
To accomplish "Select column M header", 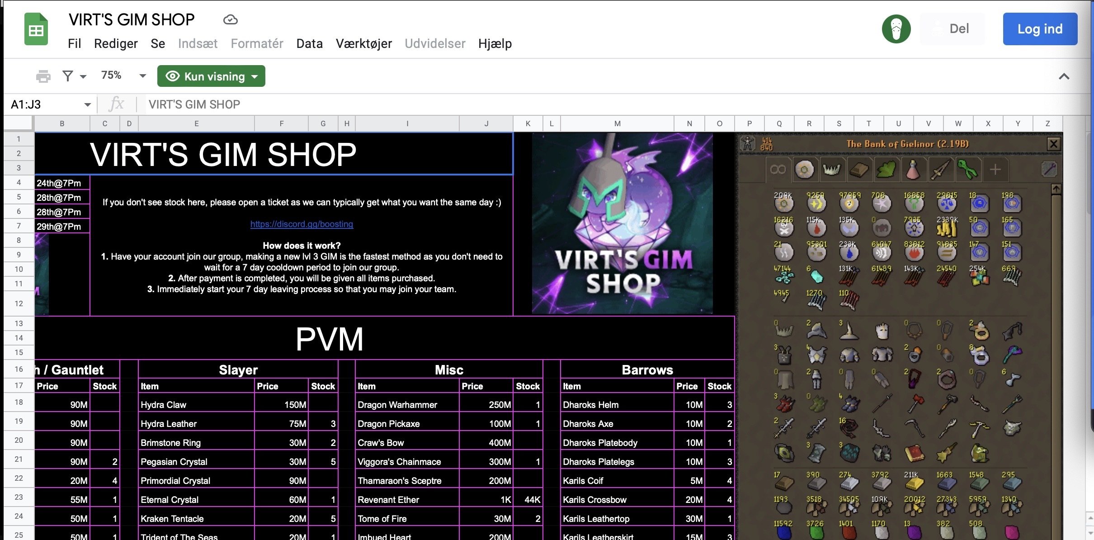I will [617, 123].
